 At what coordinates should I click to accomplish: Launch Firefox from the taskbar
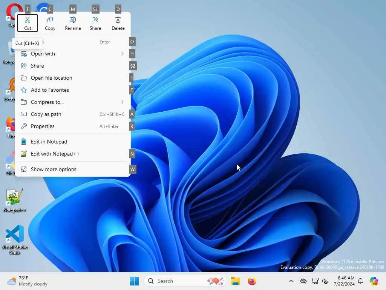pos(252,281)
